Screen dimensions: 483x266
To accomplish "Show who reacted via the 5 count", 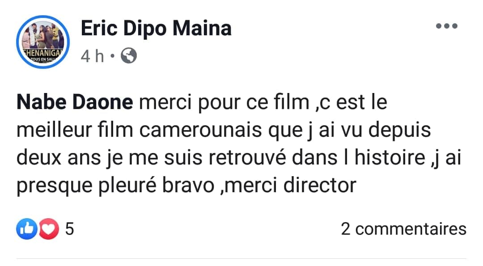I will (69, 229).
